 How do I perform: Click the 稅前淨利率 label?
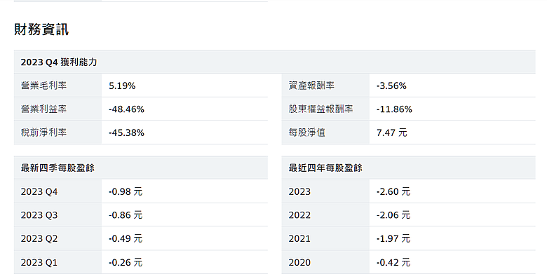43,132
